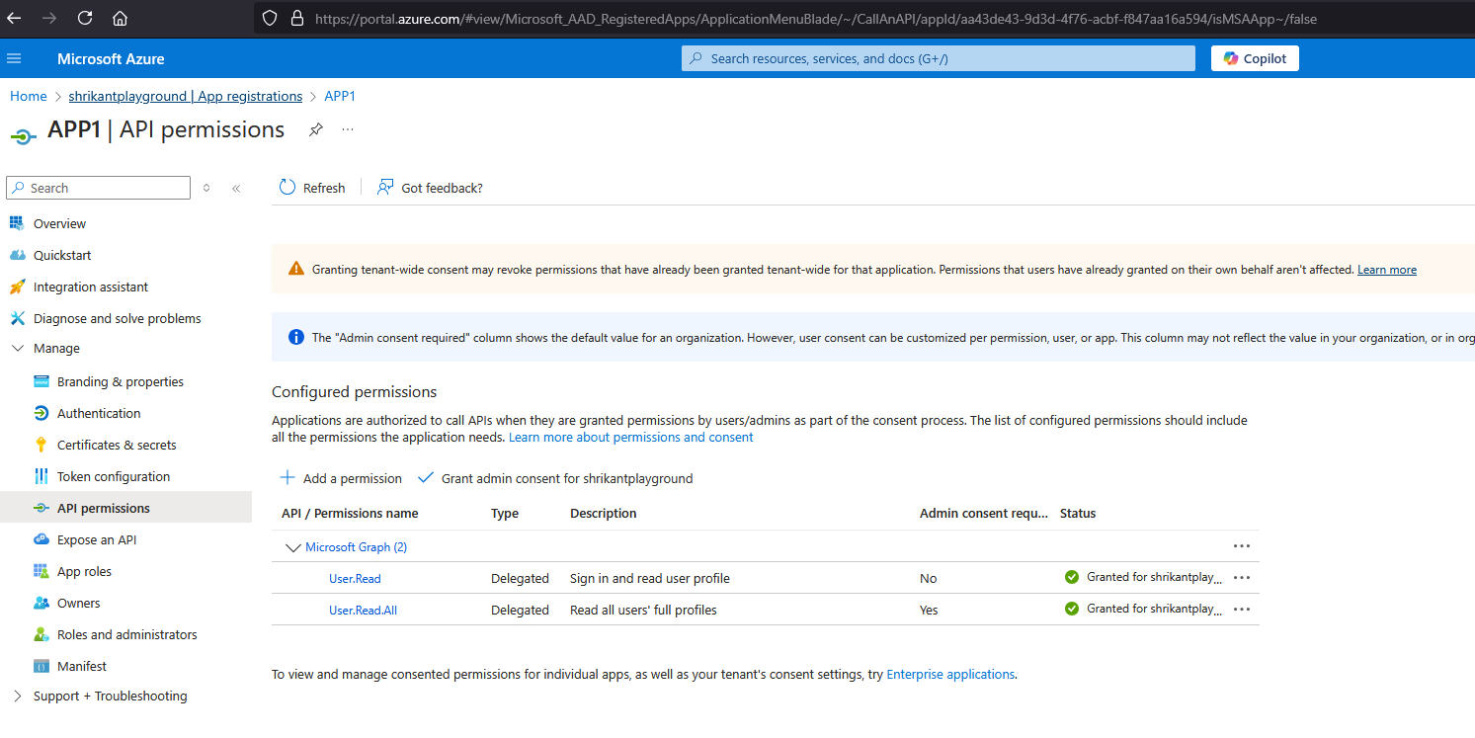
Task: Click the Quickstart cloud icon
Action: tap(16, 255)
